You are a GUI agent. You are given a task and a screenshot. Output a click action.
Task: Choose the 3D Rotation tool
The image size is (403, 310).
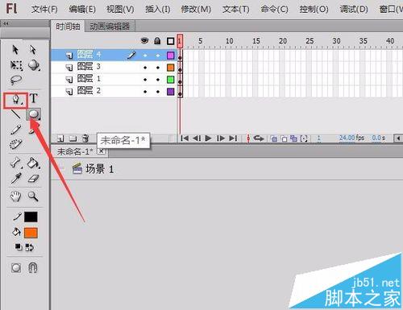coord(34,65)
